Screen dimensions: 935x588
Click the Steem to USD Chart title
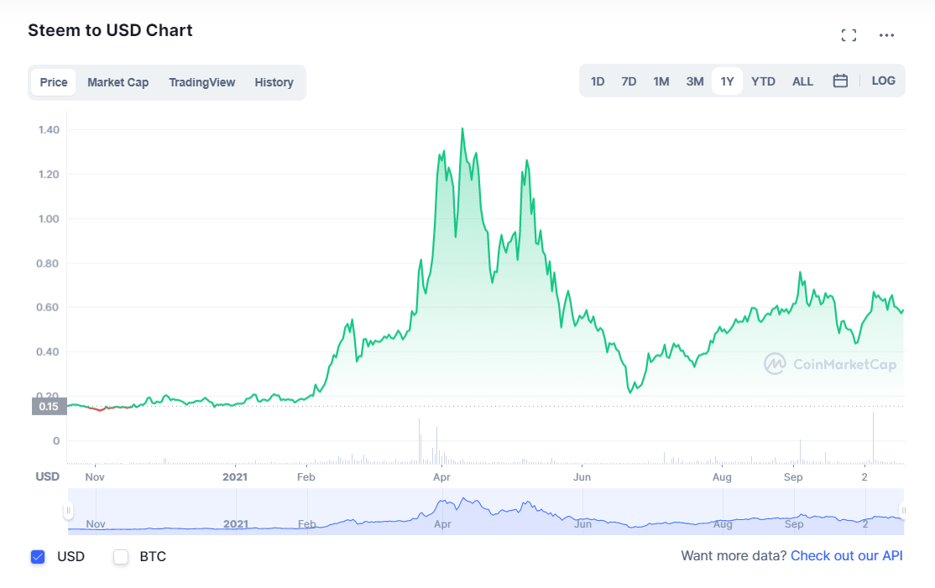[x=110, y=30]
